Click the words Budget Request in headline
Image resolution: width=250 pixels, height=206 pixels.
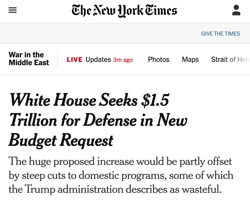(x=61, y=140)
